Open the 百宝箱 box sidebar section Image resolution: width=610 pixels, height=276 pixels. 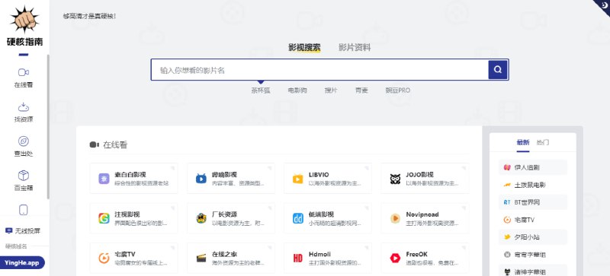24,181
